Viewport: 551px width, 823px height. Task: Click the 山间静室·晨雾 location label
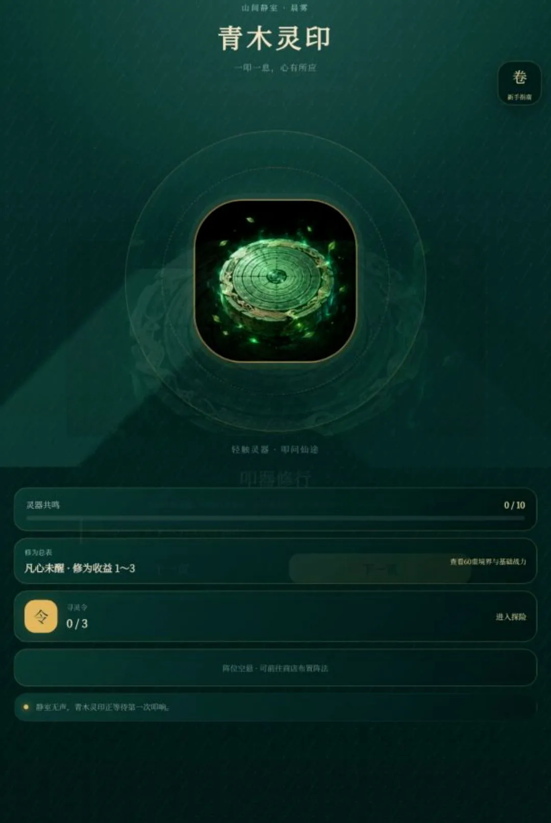[275, 8]
